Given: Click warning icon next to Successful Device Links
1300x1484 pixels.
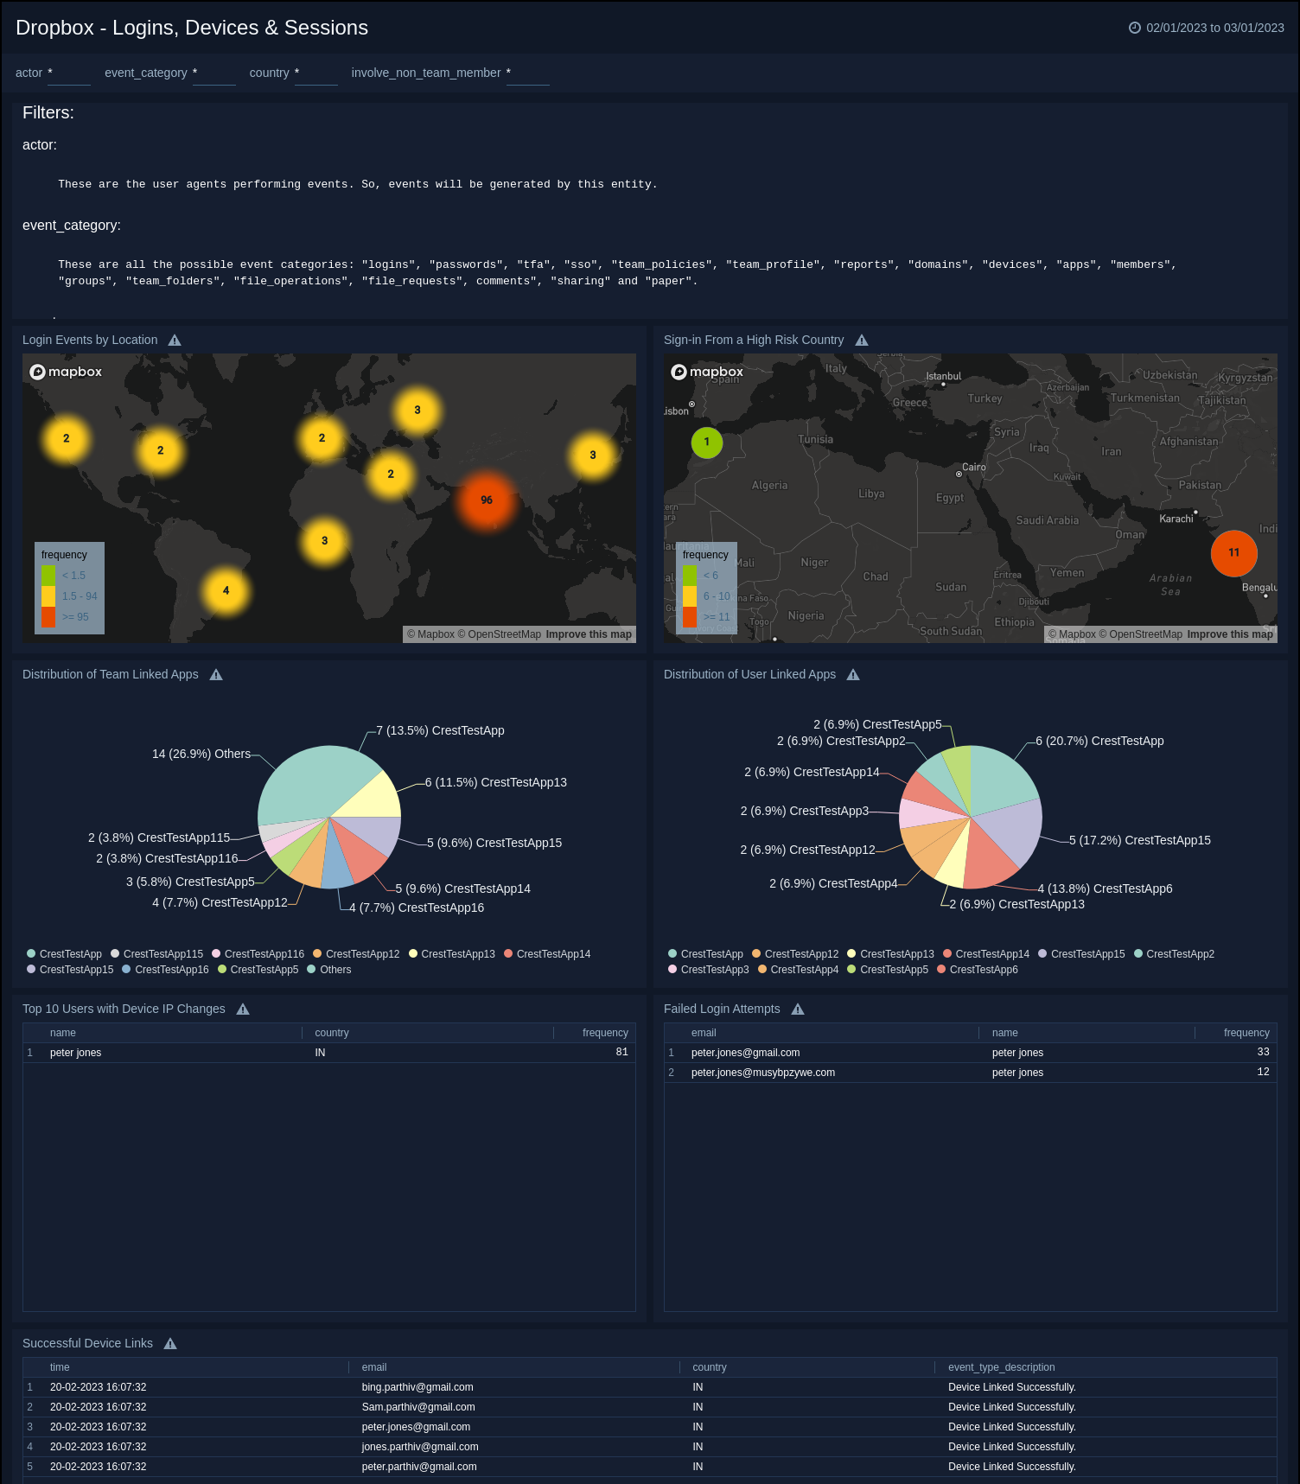Looking at the screenshot, I should pyautogui.click(x=170, y=1344).
